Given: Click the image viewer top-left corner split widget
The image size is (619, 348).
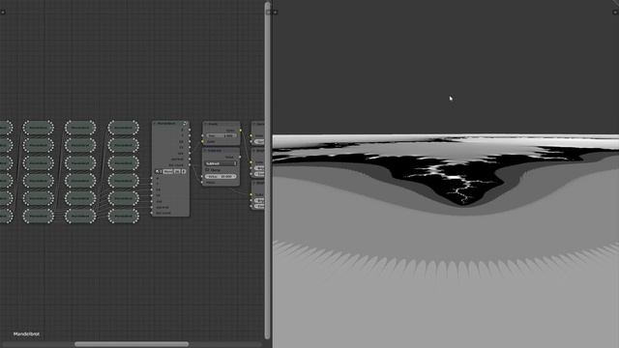Looking at the screenshot, I should 275,13.
